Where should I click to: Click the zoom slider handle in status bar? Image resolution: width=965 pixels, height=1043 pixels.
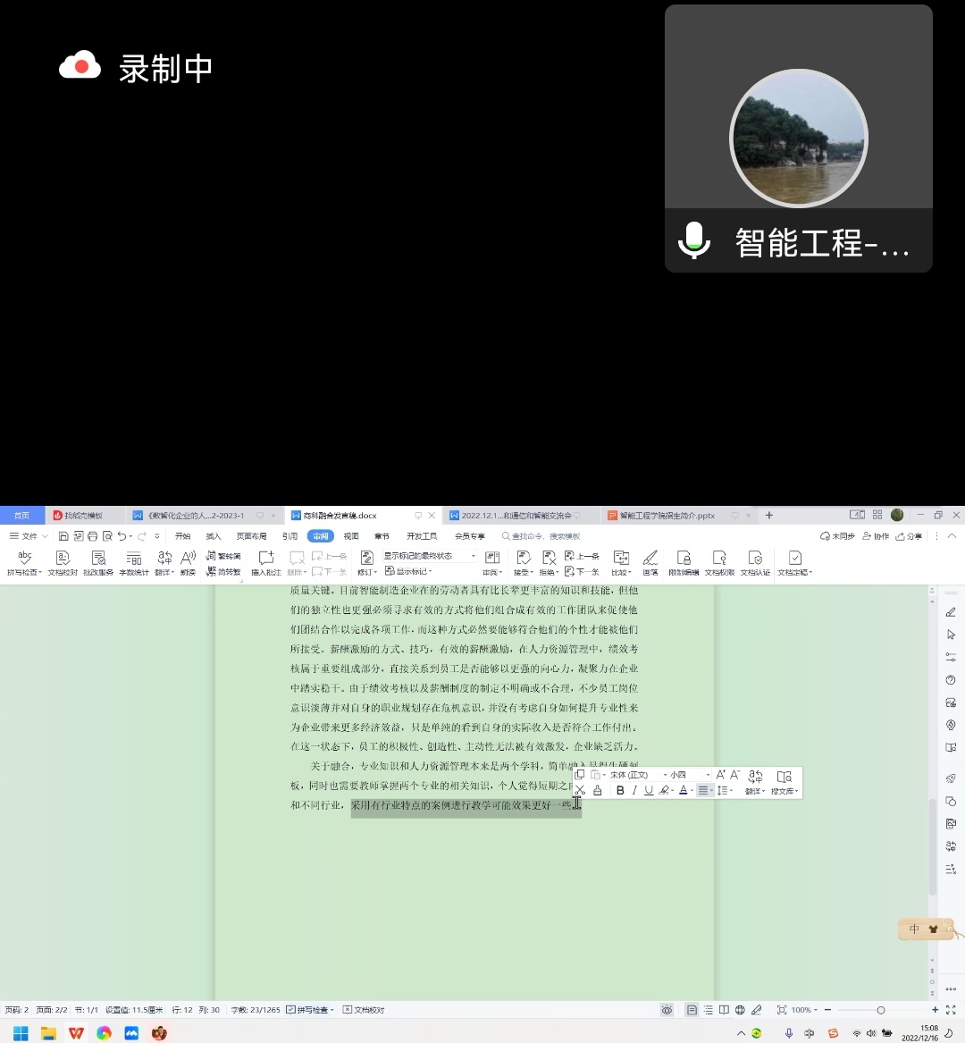[880, 1010]
